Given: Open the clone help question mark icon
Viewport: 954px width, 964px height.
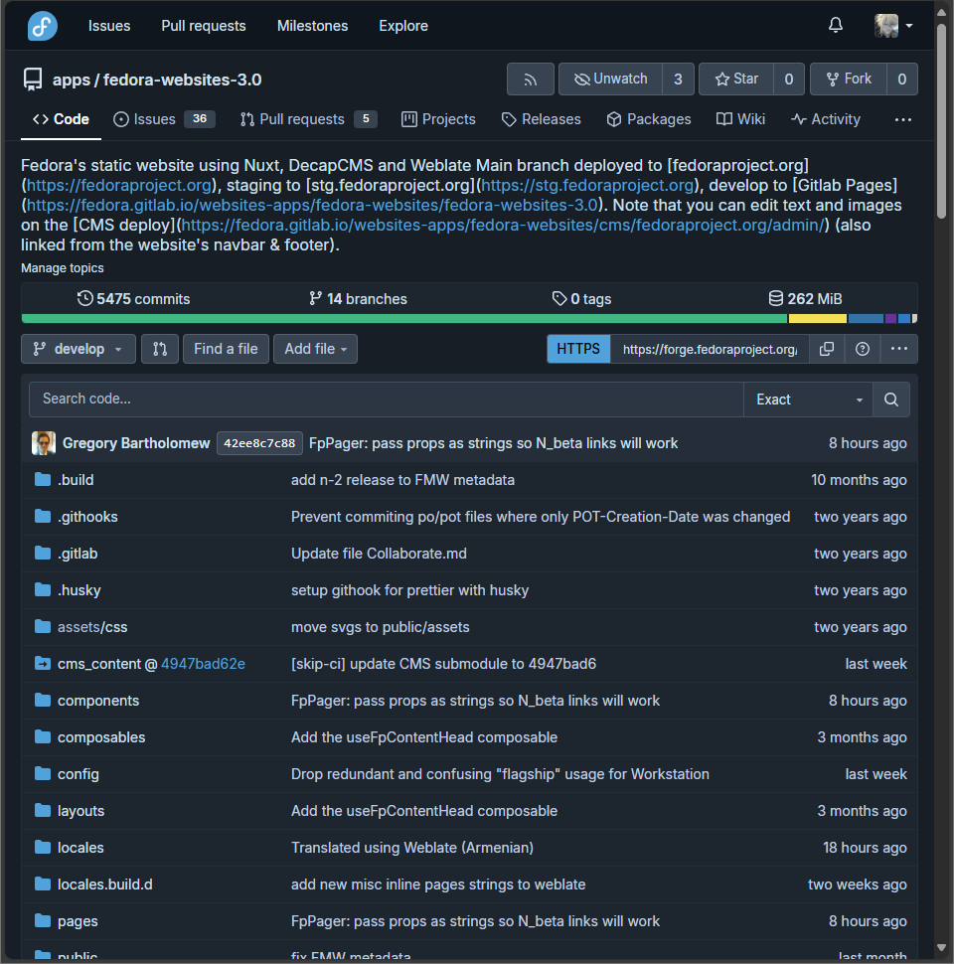Looking at the screenshot, I should click(863, 349).
